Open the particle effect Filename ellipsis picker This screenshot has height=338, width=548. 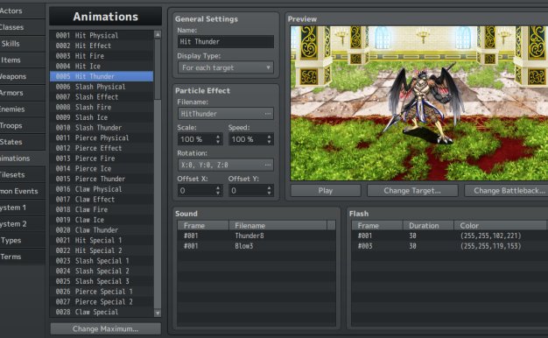pos(268,114)
